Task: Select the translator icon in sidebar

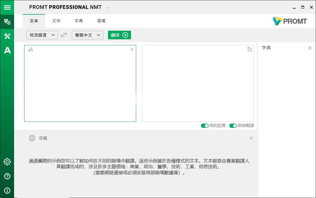Action: pos(7,22)
